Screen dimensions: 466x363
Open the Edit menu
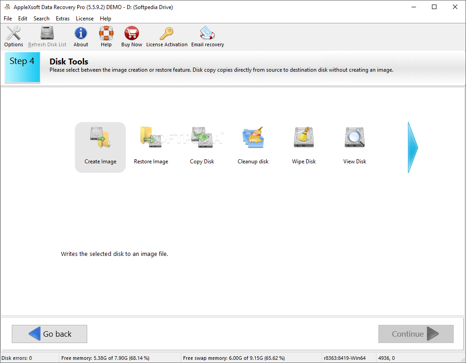pyautogui.click(x=23, y=19)
